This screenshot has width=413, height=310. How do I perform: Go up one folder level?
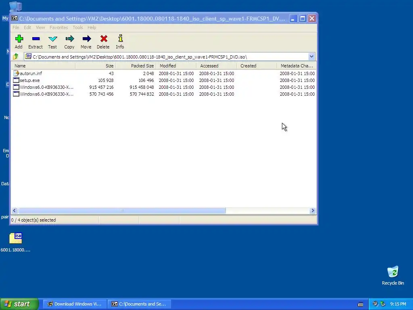16,57
